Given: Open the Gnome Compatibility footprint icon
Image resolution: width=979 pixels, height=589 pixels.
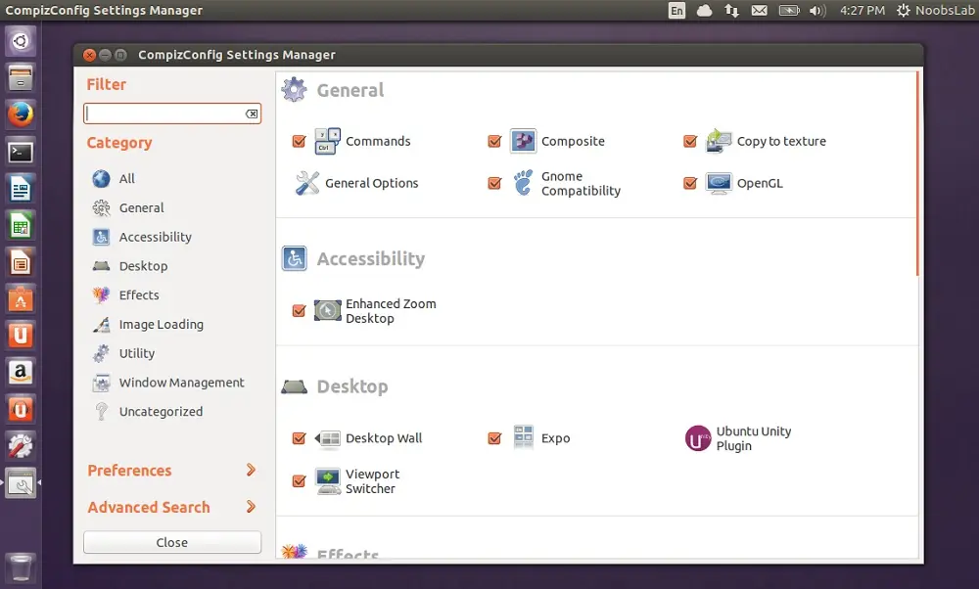Looking at the screenshot, I should click(x=523, y=183).
